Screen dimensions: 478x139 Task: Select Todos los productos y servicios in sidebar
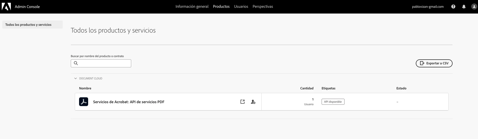click(x=32, y=25)
